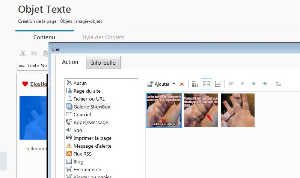Select the ALL YOU DO thumbnail

pyautogui.click(x=164, y=110)
